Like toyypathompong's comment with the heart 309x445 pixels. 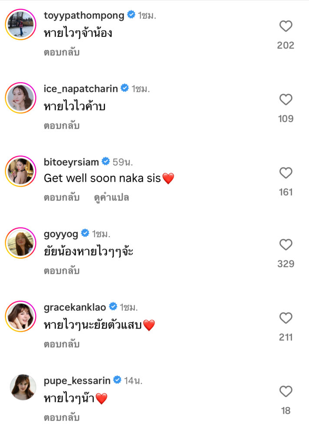click(x=286, y=27)
